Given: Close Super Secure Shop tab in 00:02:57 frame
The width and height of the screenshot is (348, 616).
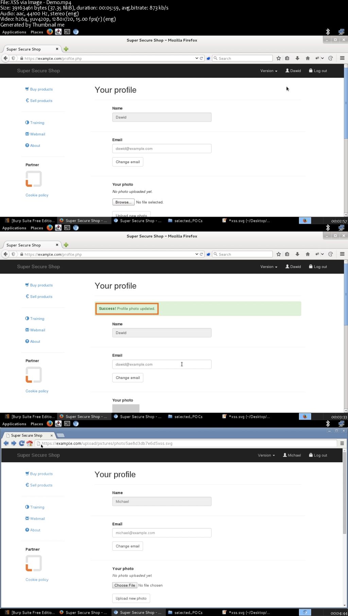Looking at the screenshot, I should click(57, 49).
